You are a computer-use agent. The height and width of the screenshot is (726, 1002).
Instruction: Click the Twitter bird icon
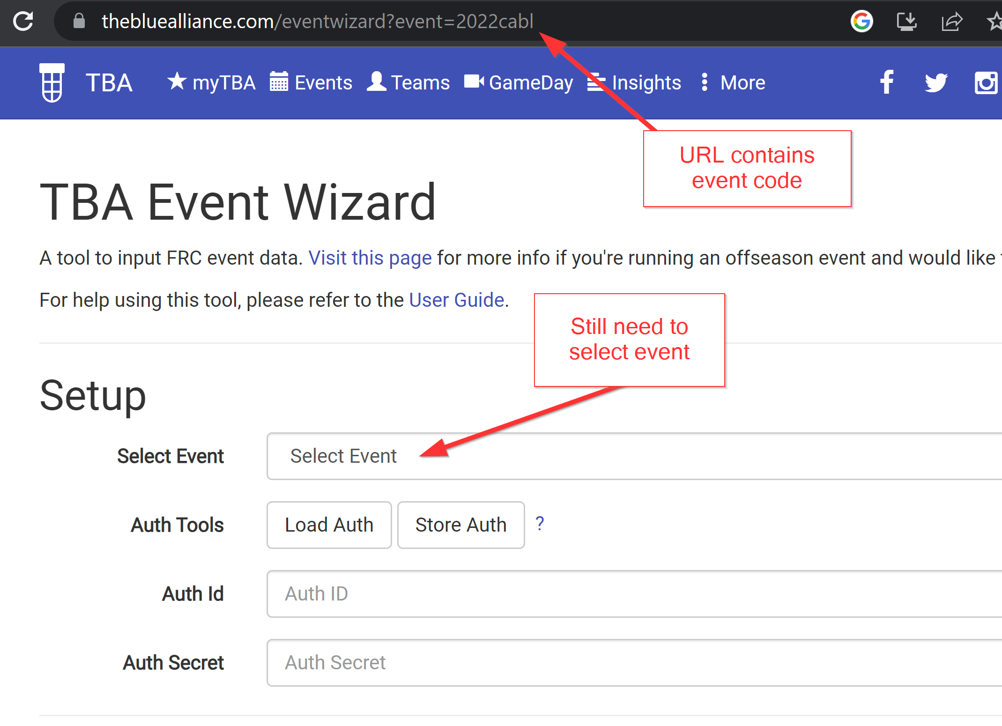(x=935, y=82)
